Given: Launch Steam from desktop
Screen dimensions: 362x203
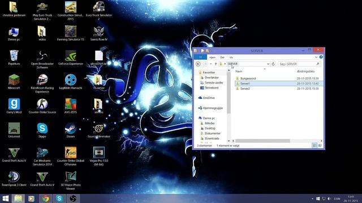Looking at the screenshot, I should click(70, 130).
